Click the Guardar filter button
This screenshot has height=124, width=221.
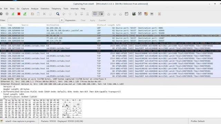click(102, 20)
